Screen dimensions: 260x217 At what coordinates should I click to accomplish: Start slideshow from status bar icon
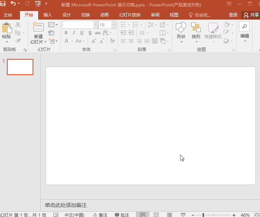[x=183, y=215]
